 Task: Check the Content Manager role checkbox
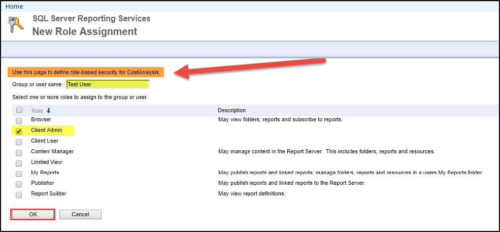coord(19,152)
